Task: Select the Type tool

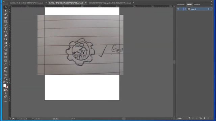Action: (5, 29)
